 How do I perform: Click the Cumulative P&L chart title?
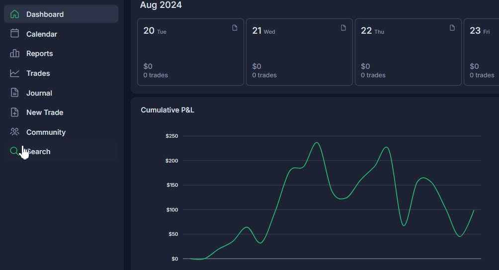(x=167, y=110)
